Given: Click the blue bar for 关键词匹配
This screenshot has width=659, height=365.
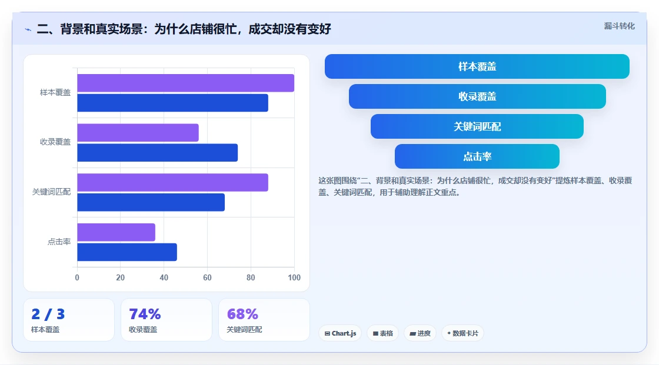Looking at the screenshot, I should [151, 202].
